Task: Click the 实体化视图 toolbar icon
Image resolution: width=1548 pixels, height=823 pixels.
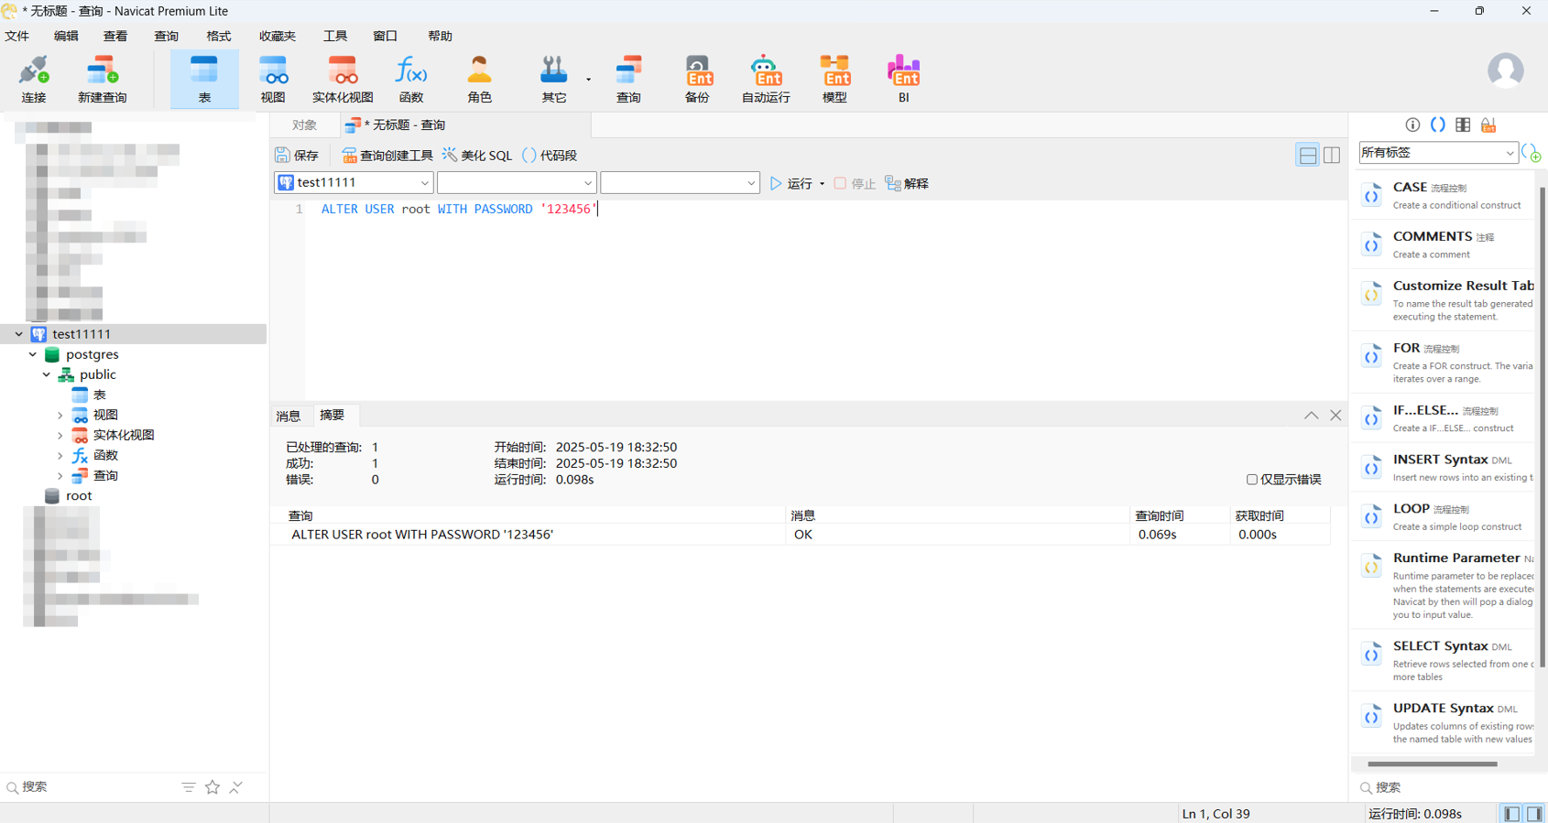Action: (x=343, y=79)
